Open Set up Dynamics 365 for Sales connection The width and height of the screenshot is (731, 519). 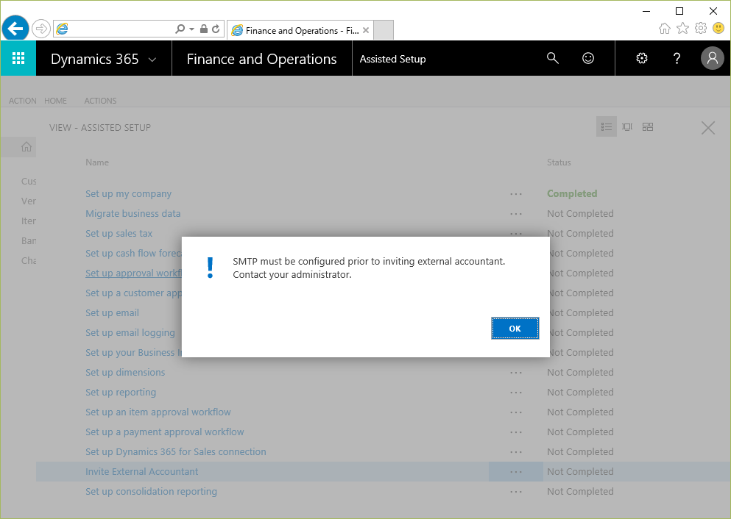click(x=176, y=452)
